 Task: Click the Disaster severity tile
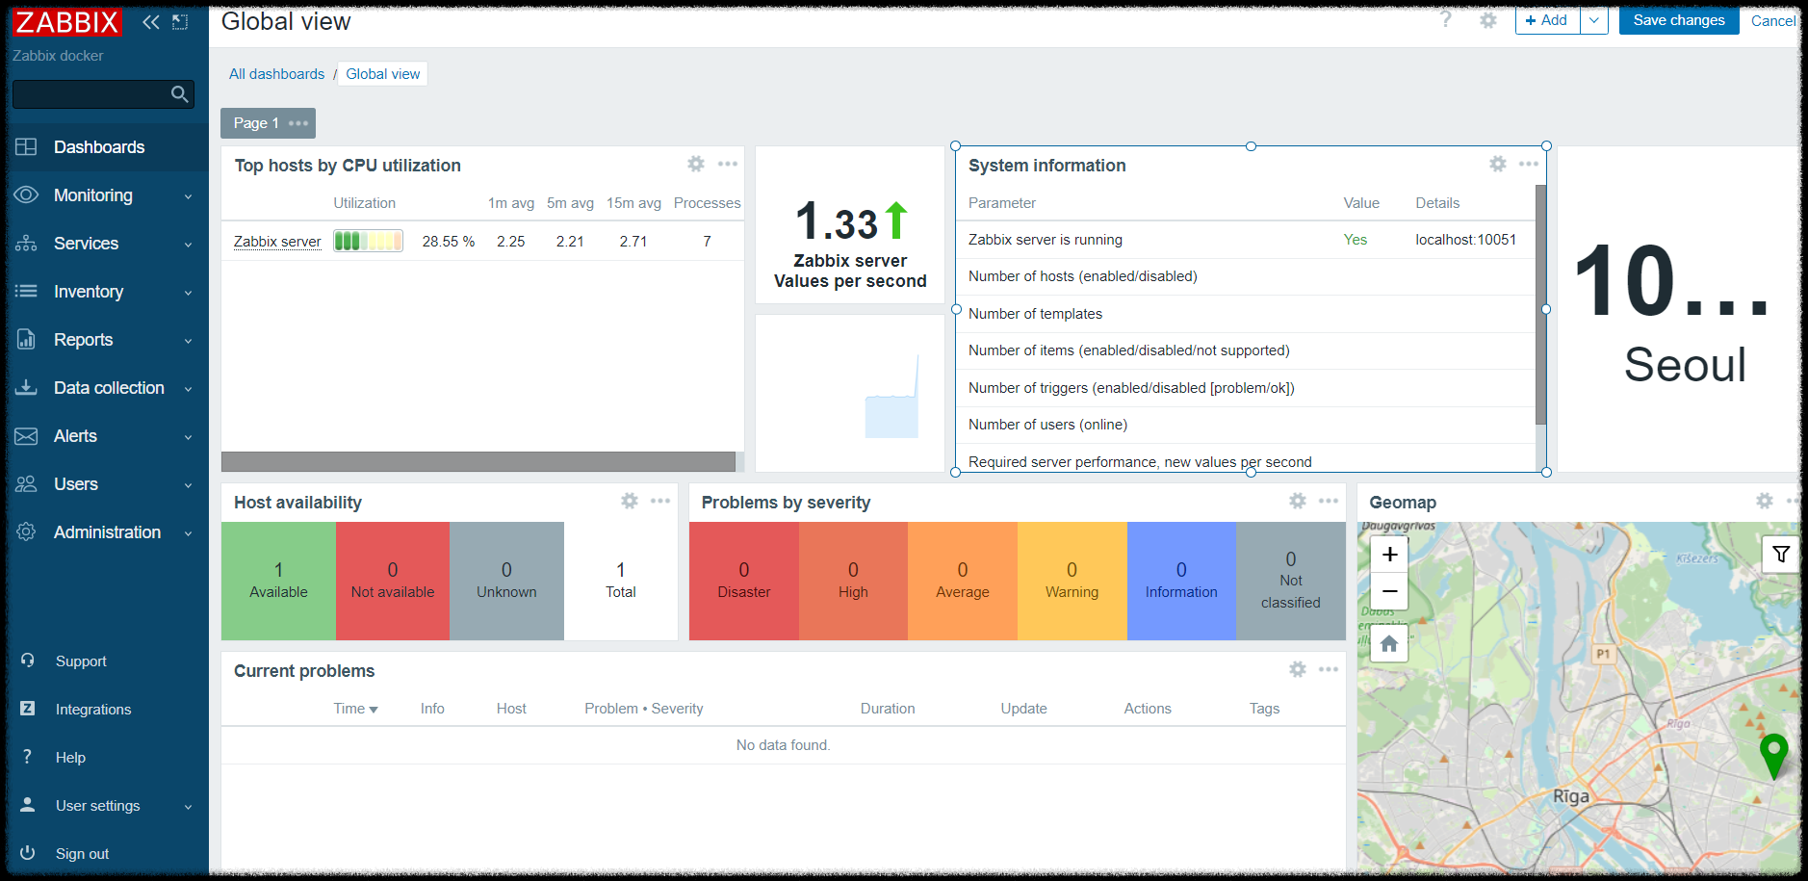pos(744,582)
